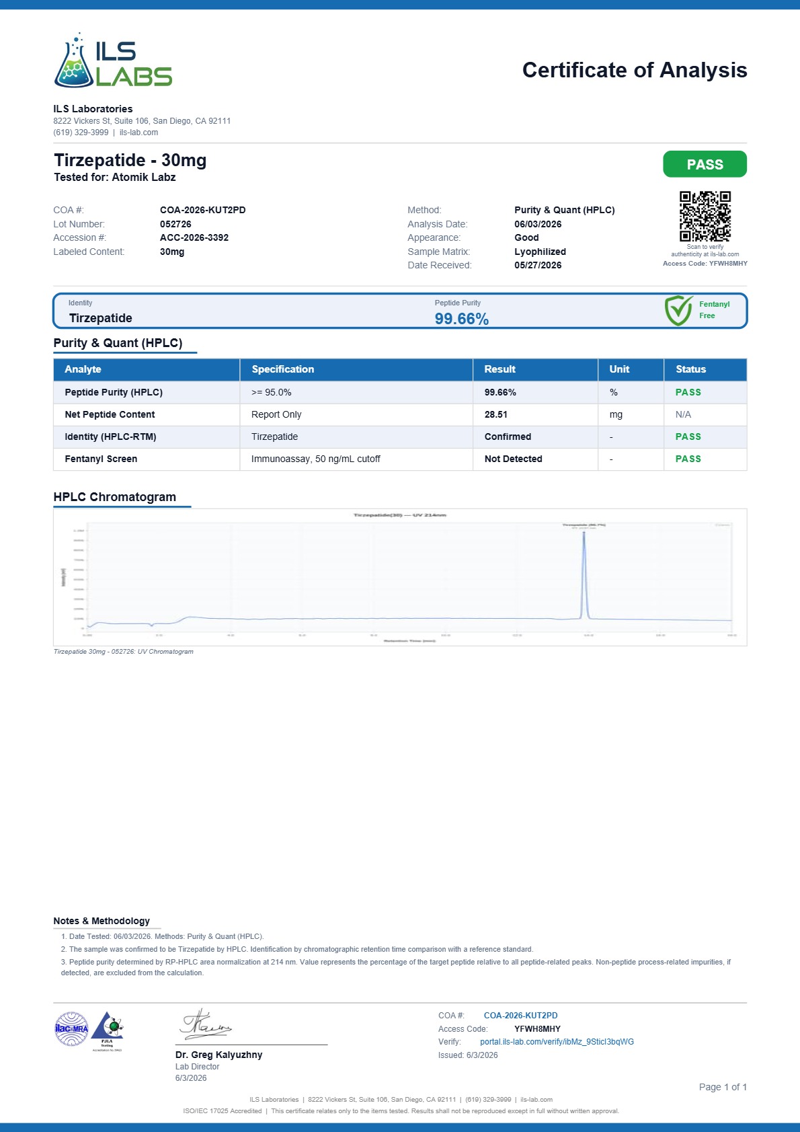Click the HPLC Chromatogram section heading
The height and width of the screenshot is (1132, 800).
coord(115,497)
